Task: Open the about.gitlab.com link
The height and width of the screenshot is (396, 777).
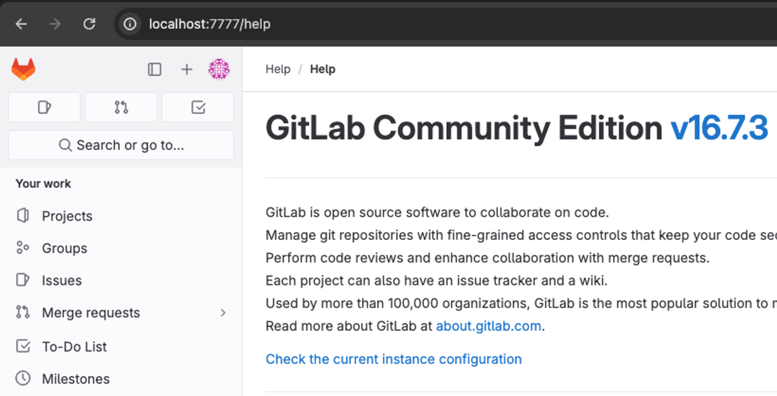Action: tap(488, 326)
